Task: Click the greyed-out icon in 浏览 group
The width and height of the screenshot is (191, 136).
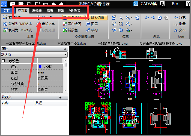Action: click(x=166, y=18)
